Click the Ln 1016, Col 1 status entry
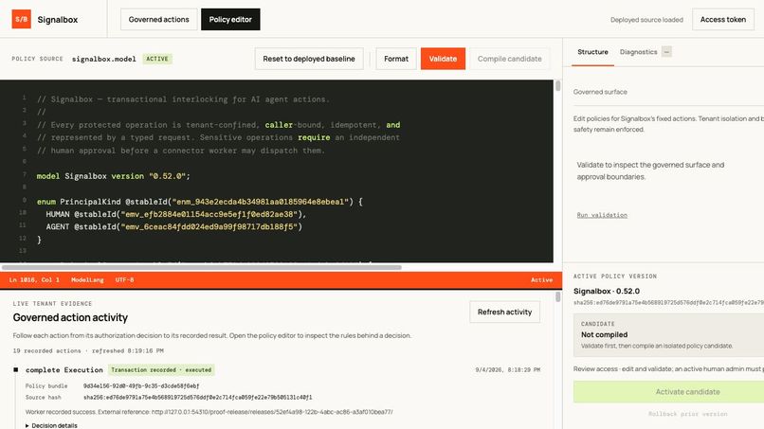The height and width of the screenshot is (429, 764). [34, 280]
